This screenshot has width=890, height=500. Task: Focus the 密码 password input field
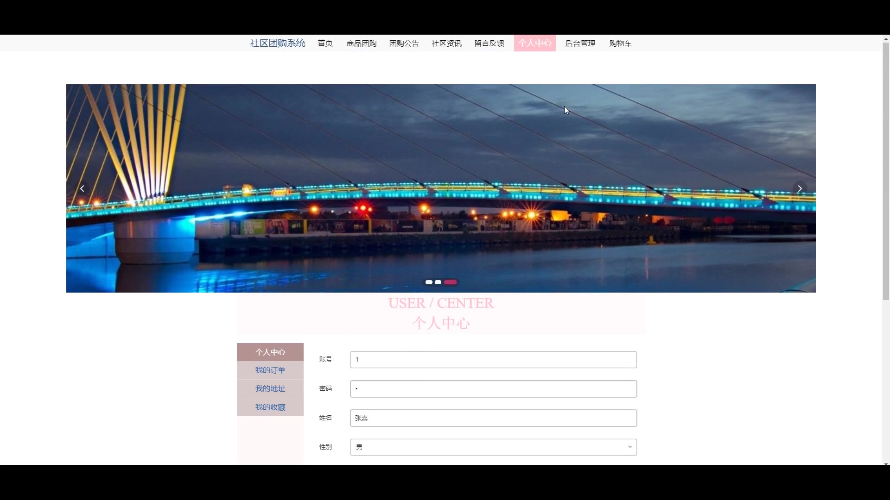coord(493,389)
